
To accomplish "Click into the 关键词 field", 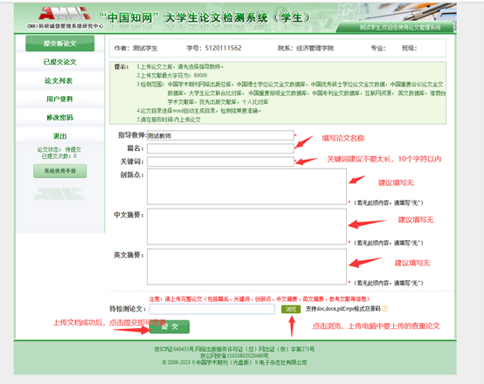I will pyautogui.click(x=220, y=161).
